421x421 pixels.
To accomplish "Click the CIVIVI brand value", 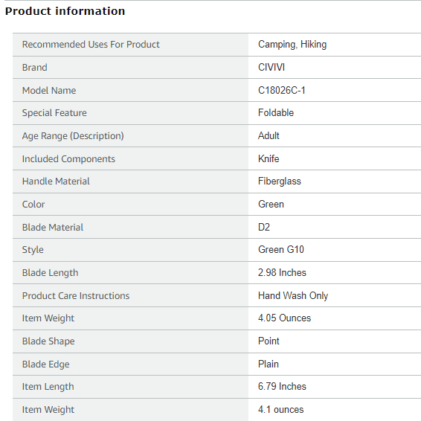I will point(271,67).
